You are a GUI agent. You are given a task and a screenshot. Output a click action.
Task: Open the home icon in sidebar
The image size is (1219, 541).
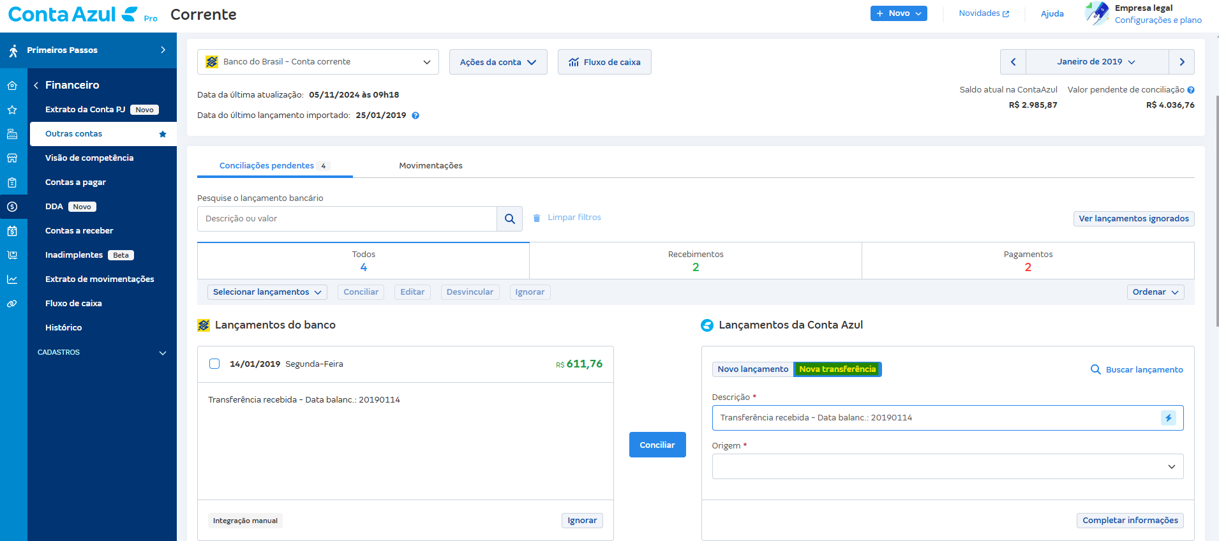12,85
